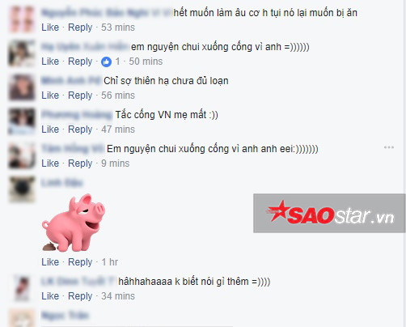Like the 'hâhhahaaaa k biết nói gì thêm' comment

[x=50, y=296]
